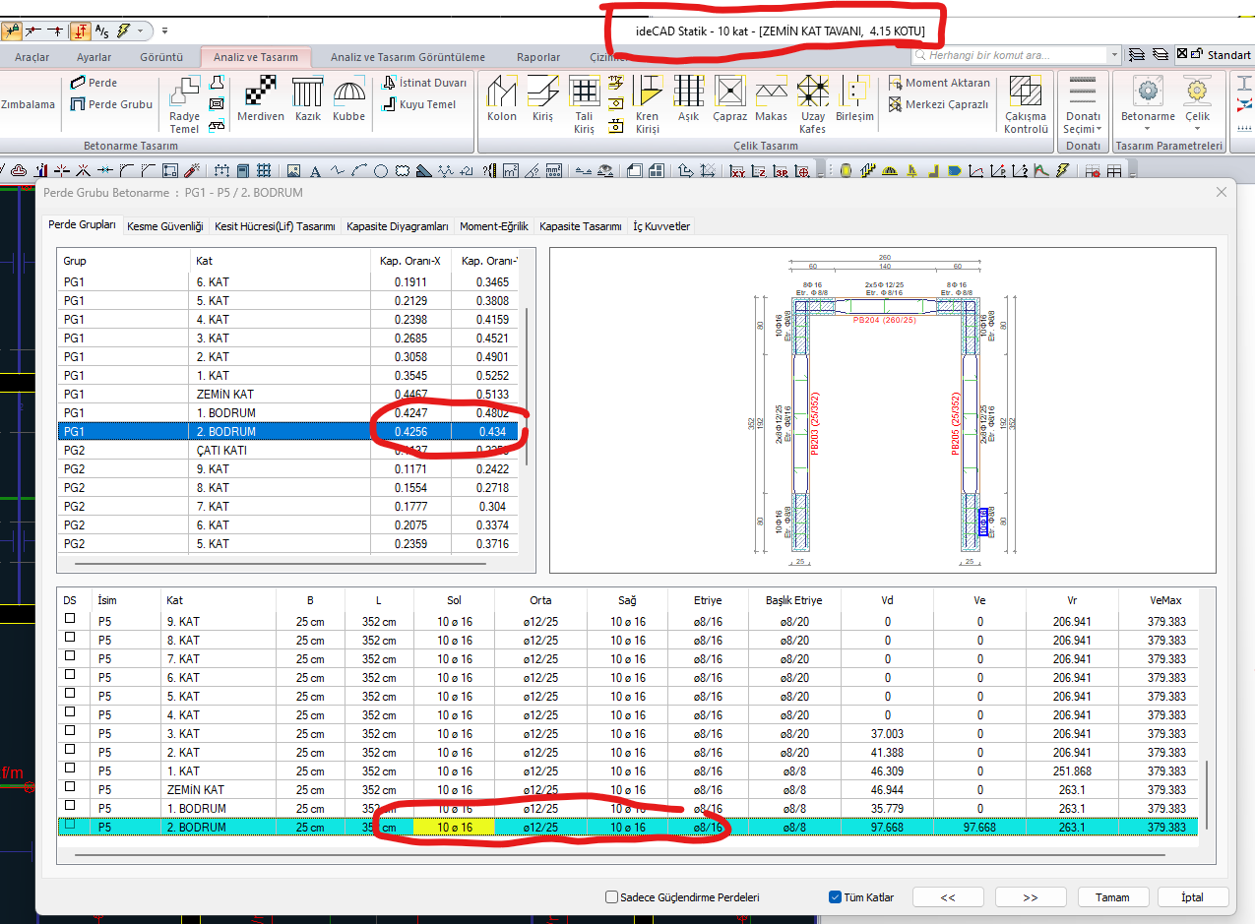This screenshot has width=1255, height=924.
Task: Click the Kap. Oranı-X column header
Action: (x=410, y=261)
